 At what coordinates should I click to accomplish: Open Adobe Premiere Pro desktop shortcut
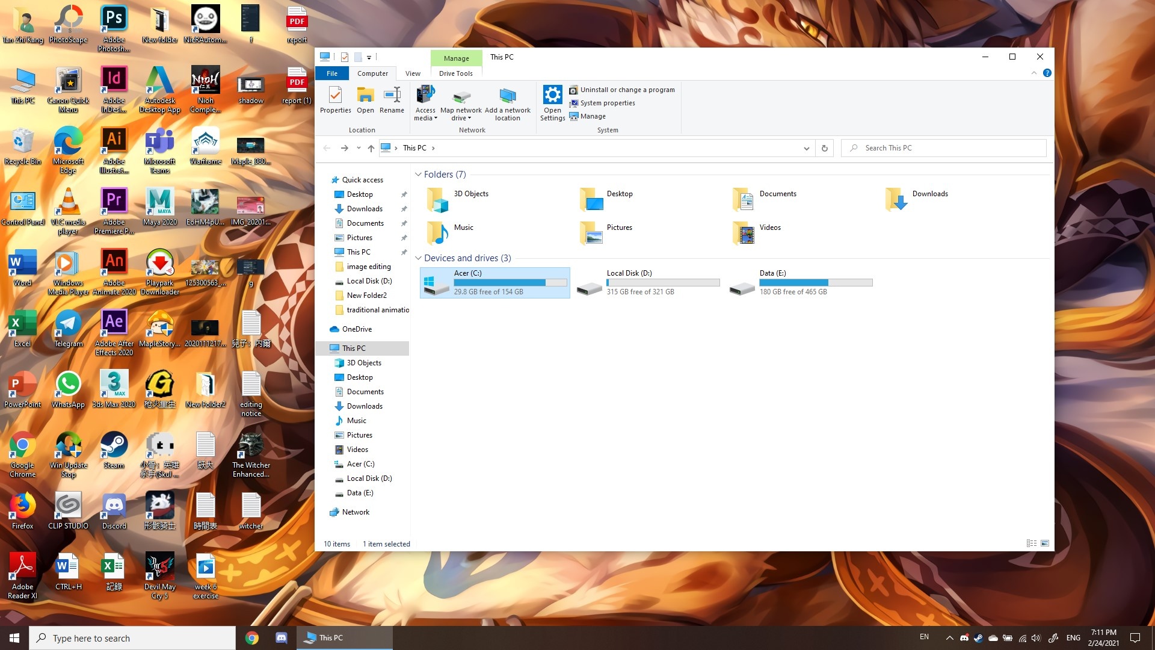pos(114,211)
